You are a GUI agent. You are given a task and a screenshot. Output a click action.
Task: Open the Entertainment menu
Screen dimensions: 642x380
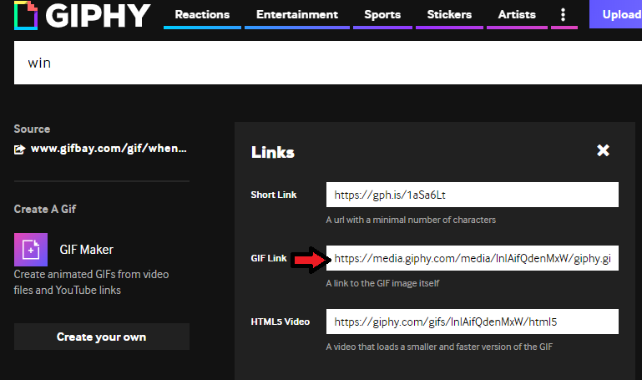point(297,15)
